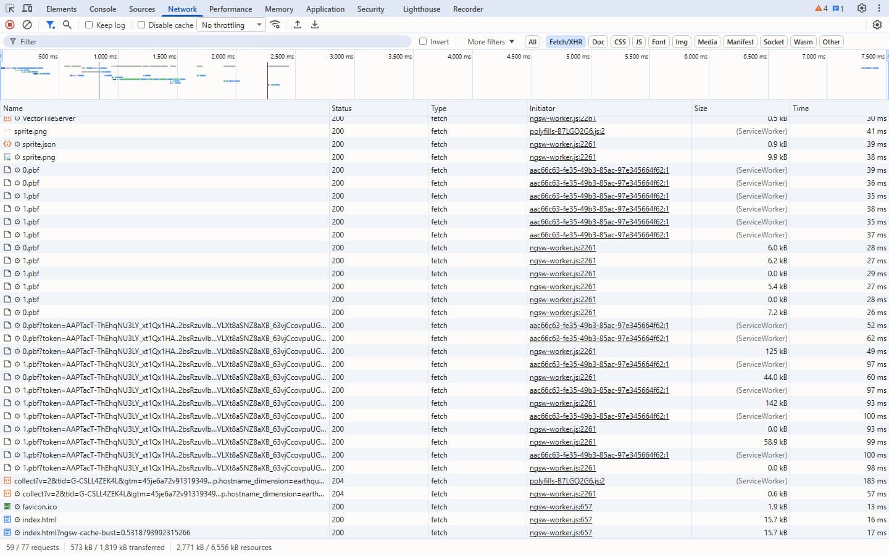The height and width of the screenshot is (555, 889).
Task: Switch to the Application tab
Action: (x=325, y=9)
